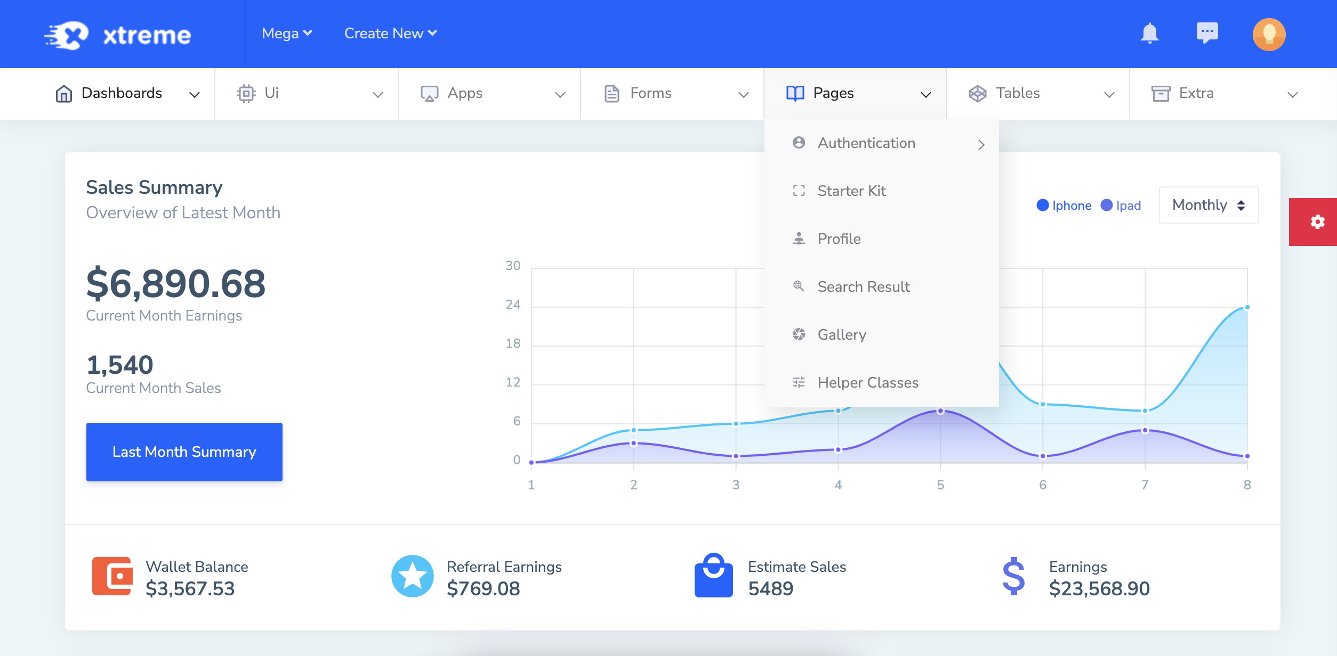
Task: Click the orange Wallet Balance icon
Action: [112, 576]
